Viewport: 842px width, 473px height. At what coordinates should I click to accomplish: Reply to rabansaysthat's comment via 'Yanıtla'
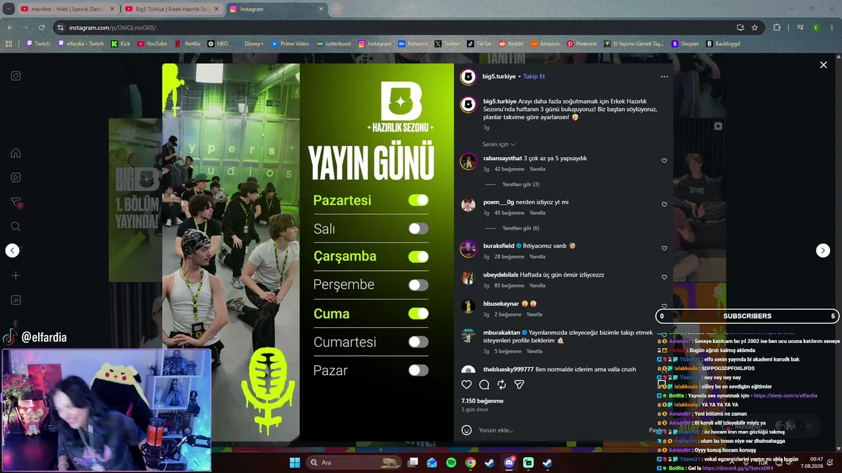(x=537, y=169)
